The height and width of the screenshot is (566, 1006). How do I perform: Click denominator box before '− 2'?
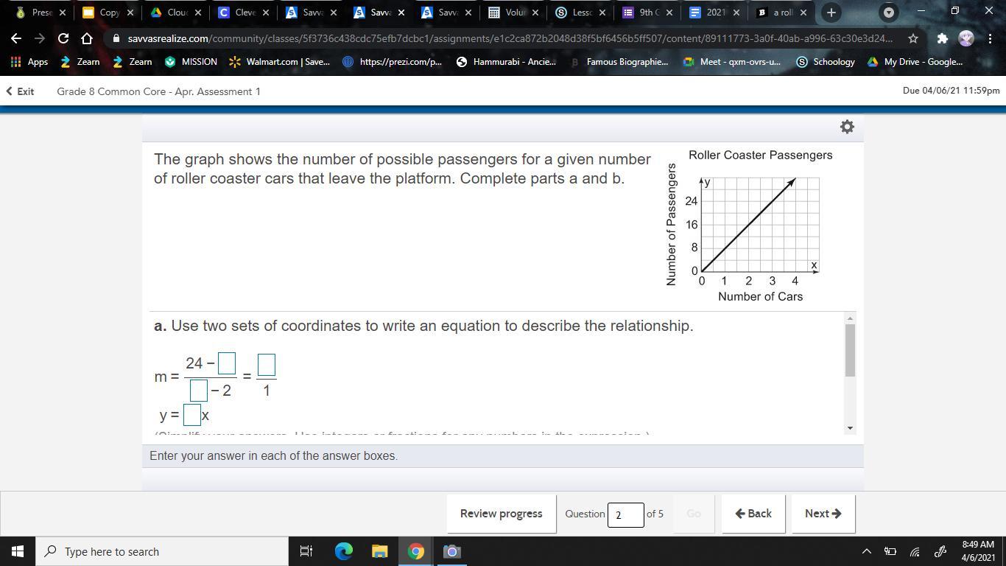pyautogui.click(x=198, y=390)
